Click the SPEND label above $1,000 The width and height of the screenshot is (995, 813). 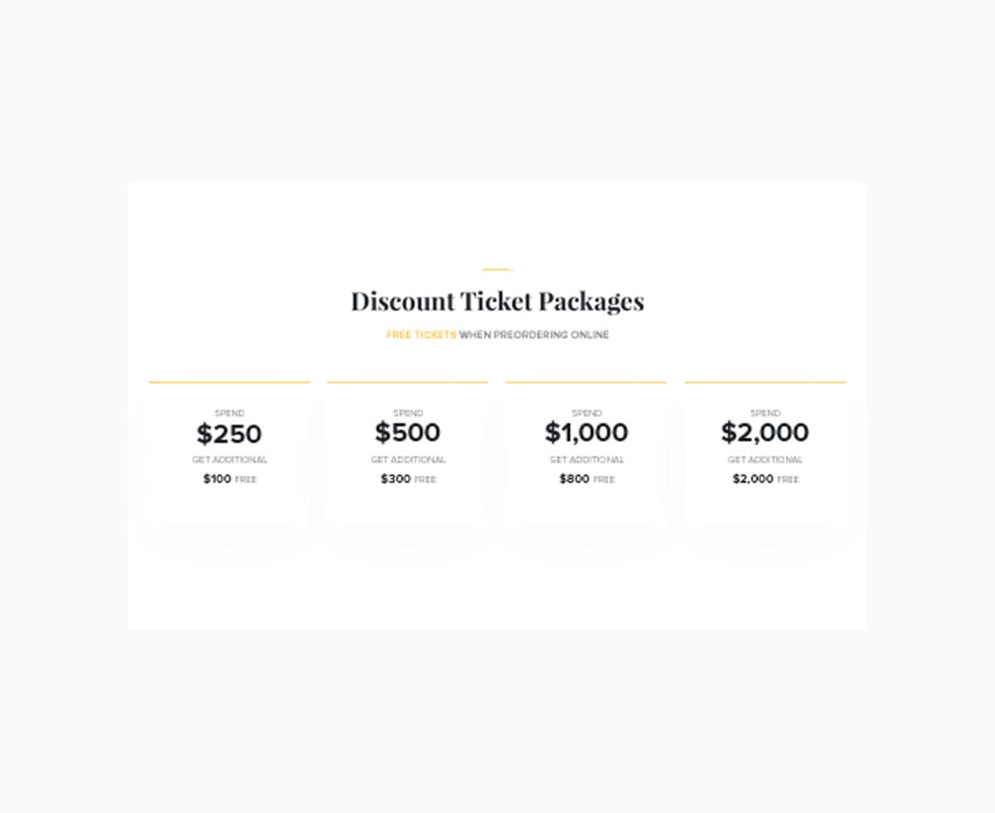[586, 413]
